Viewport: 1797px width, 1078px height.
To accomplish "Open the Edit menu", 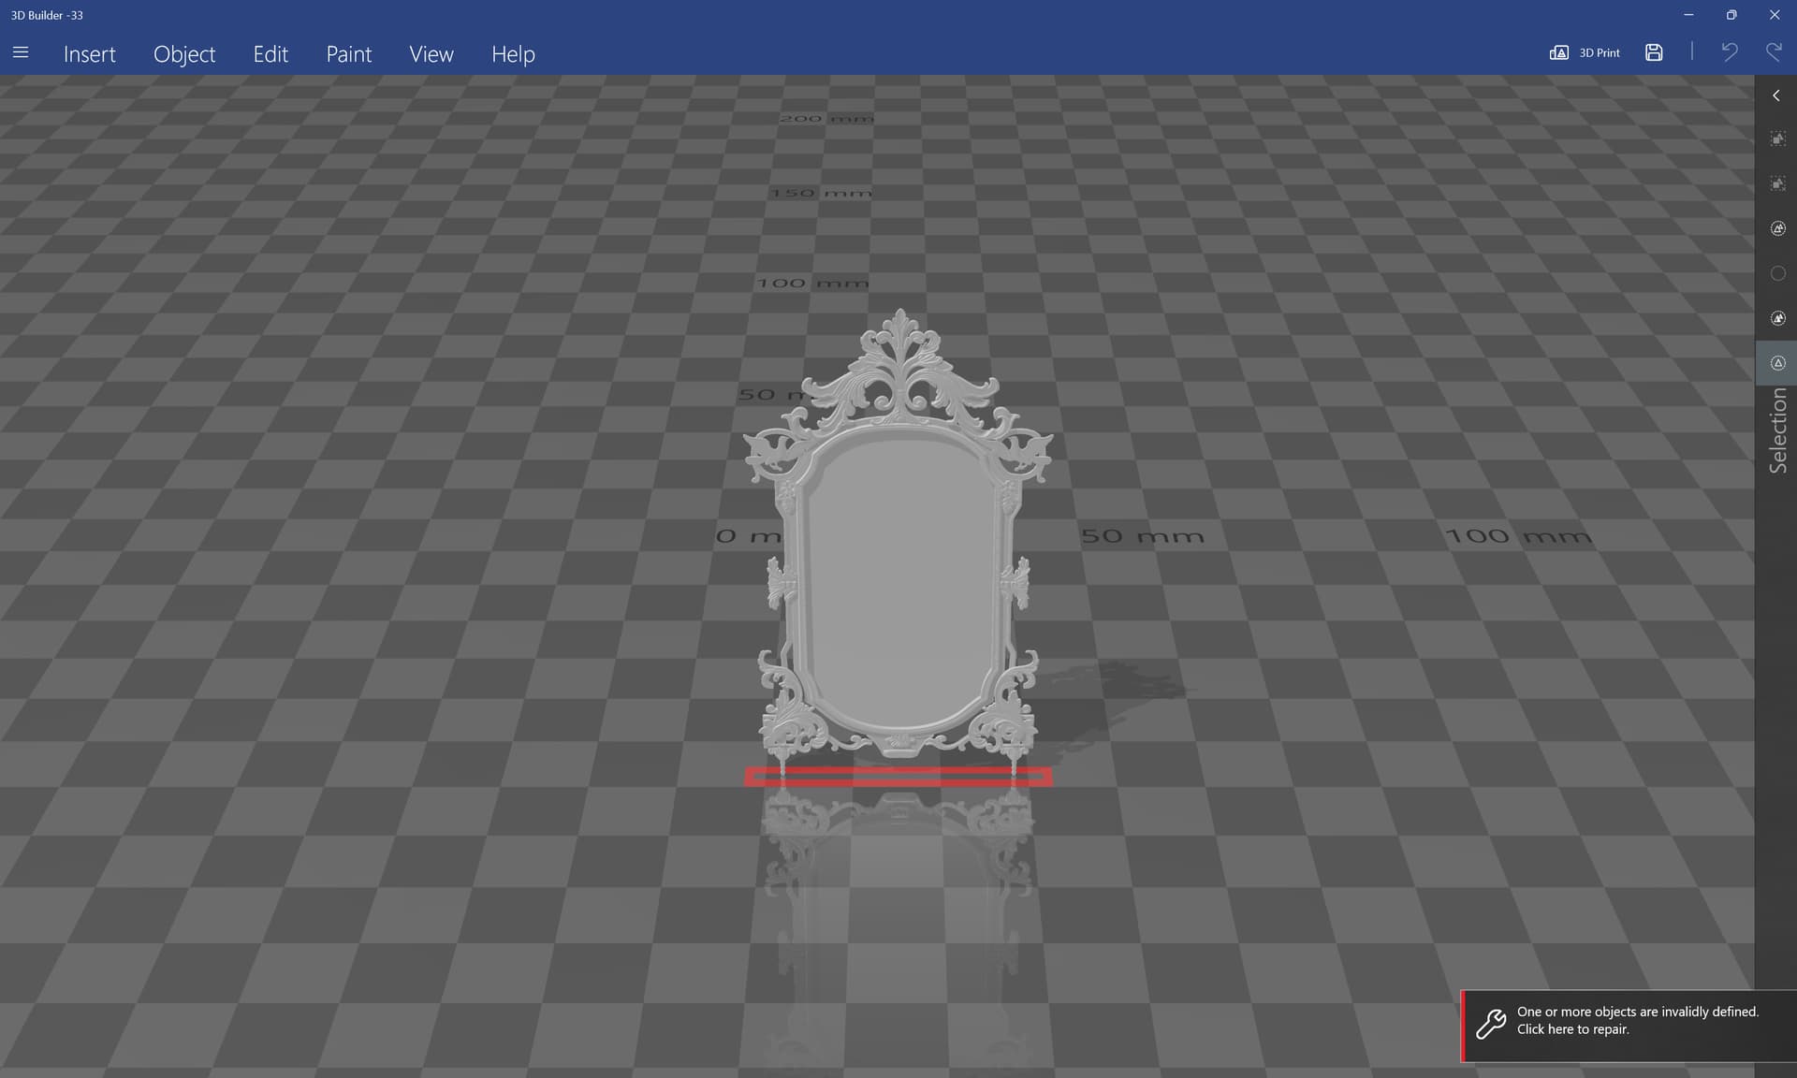I will tap(270, 54).
